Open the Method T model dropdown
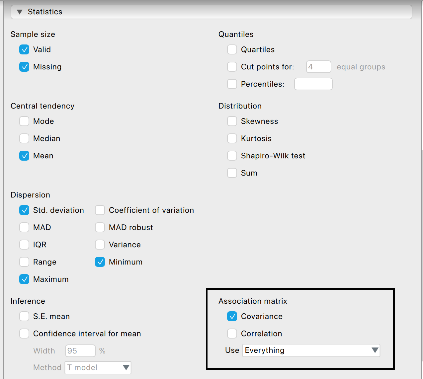The width and height of the screenshot is (423, 379). pyautogui.click(x=98, y=367)
